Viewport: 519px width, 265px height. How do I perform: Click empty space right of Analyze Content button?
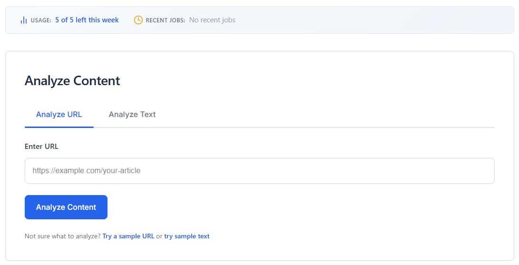[285, 207]
